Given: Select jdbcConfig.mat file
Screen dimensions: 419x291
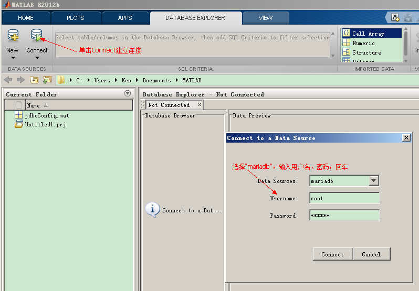Looking at the screenshot, I should pos(47,115).
